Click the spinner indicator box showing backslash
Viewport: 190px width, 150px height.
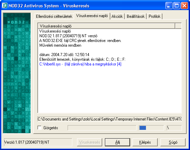coord(174,128)
